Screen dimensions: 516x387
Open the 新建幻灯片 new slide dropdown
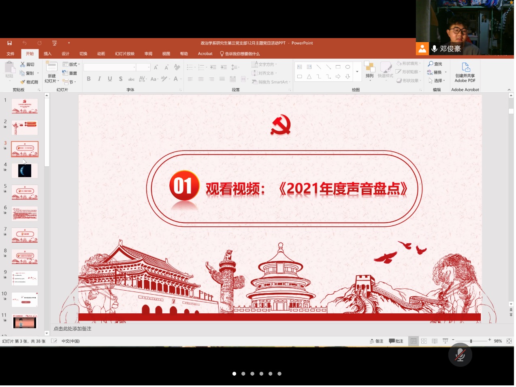pos(52,79)
